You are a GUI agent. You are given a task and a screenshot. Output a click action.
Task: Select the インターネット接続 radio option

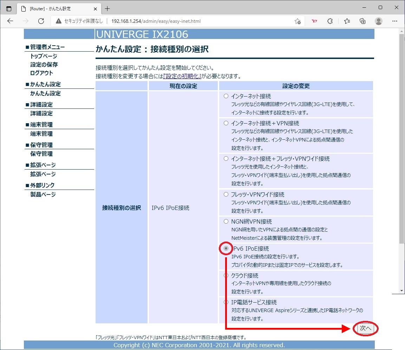(226, 96)
